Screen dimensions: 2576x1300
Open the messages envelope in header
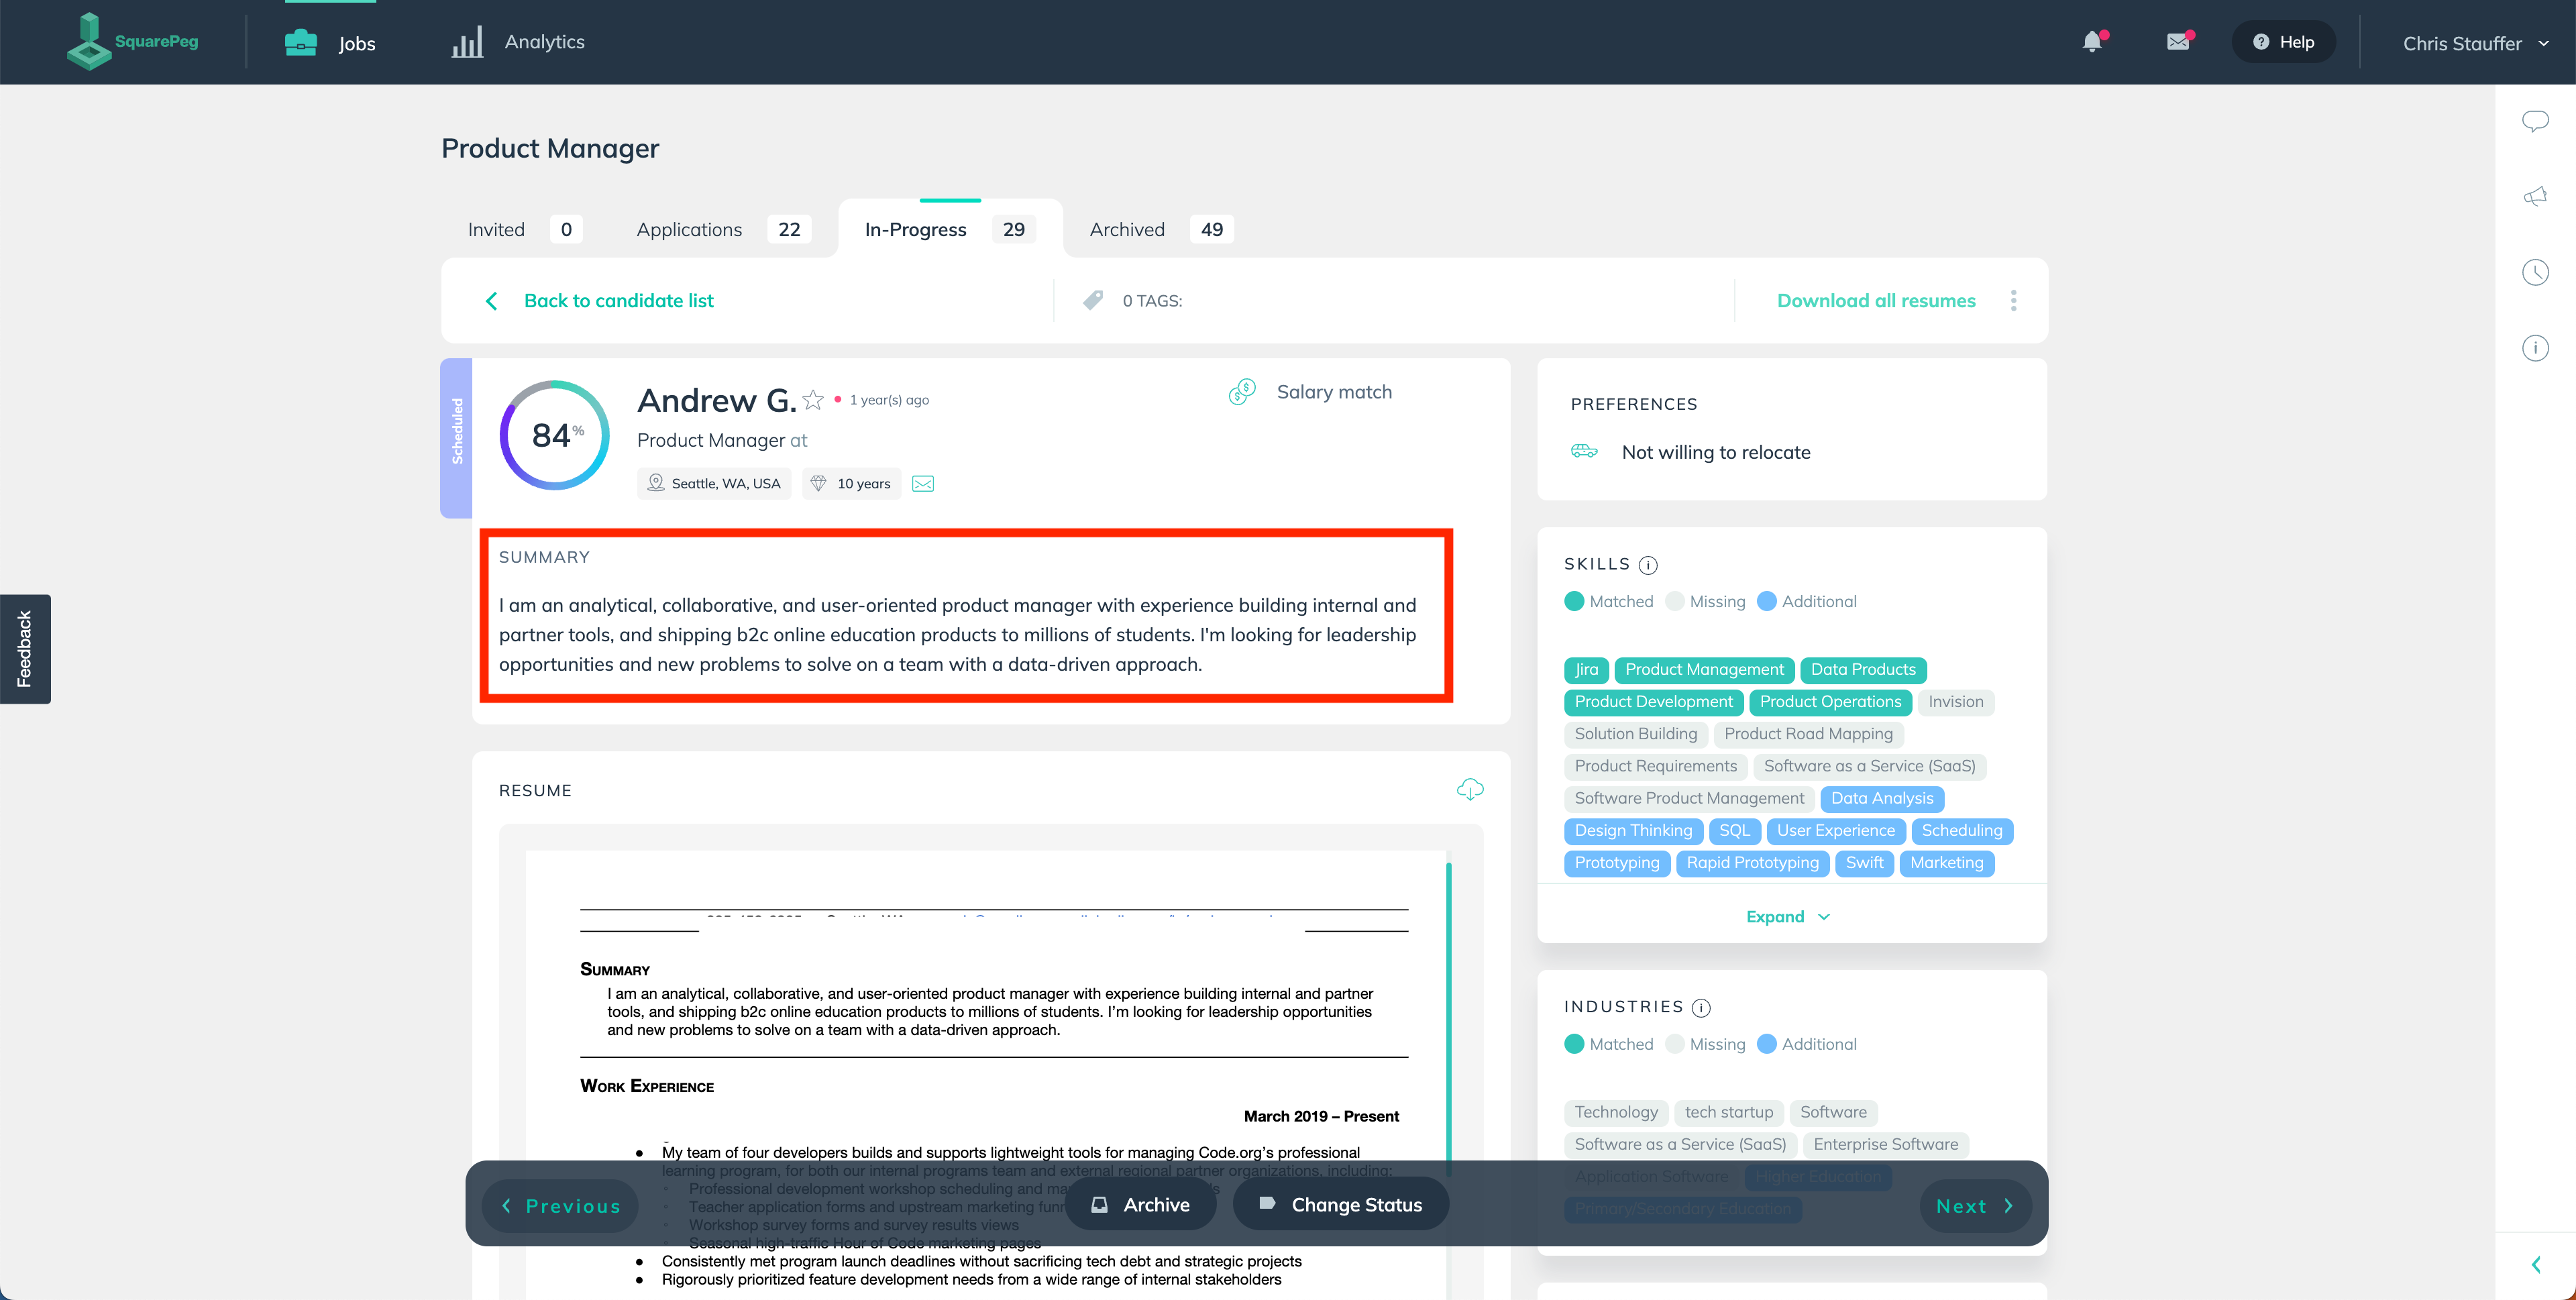click(2178, 42)
